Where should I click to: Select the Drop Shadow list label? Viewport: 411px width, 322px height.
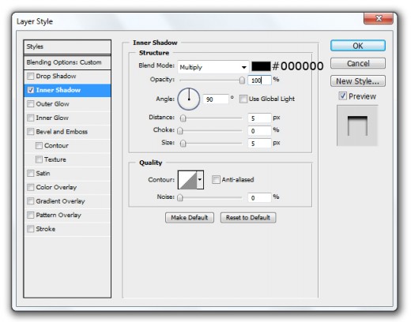[x=56, y=77]
